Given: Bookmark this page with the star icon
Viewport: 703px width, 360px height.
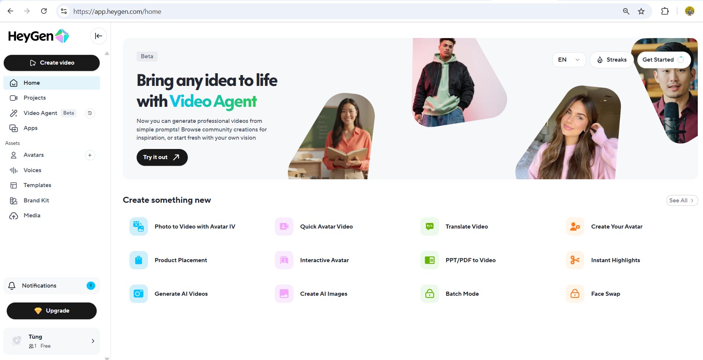Looking at the screenshot, I should click(641, 11).
